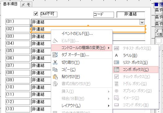163x113 pixels.
Task: Click the option button radio icon
Action: tap(117, 91)
